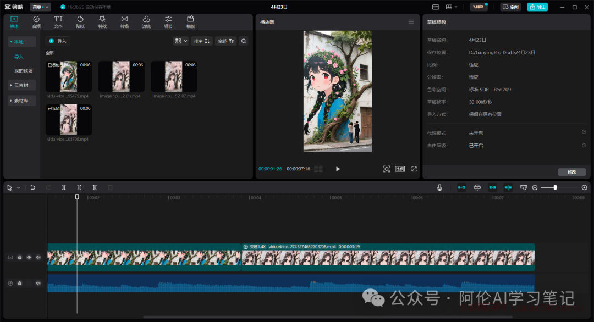The image size is (594, 322).
Task: Click the split clip tool icon
Action: [x=64, y=187]
